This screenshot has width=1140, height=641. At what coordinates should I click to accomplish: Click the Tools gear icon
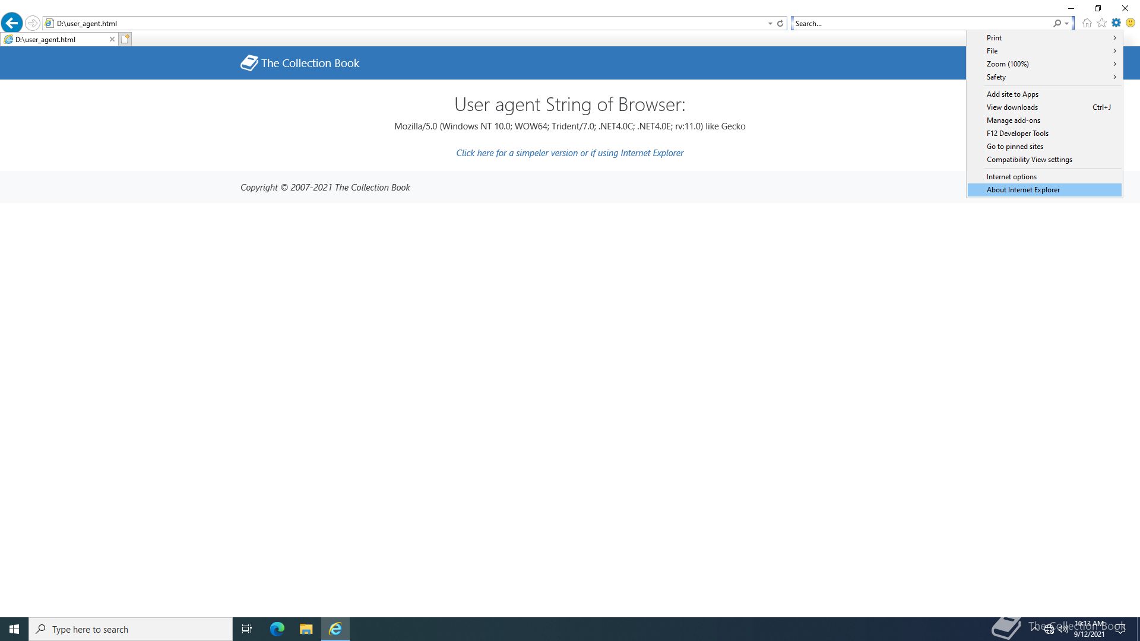point(1116,23)
